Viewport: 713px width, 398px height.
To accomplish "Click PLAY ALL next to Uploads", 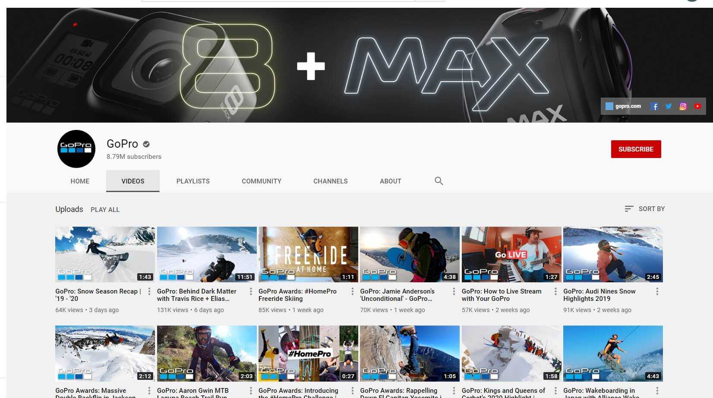I will click(x=105, y=210).
